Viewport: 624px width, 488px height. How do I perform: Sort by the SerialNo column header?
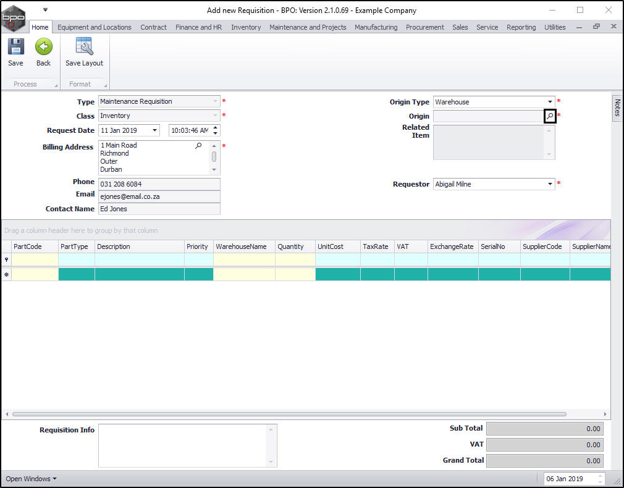click(x=499, y=246)
